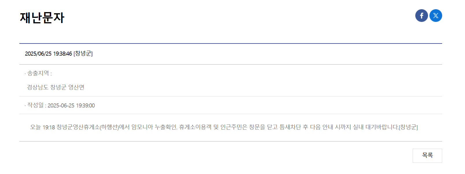Share this alert on Facebook
This screenshot has width=465, height=174.
pyautogui.click(x=421, y=16)
